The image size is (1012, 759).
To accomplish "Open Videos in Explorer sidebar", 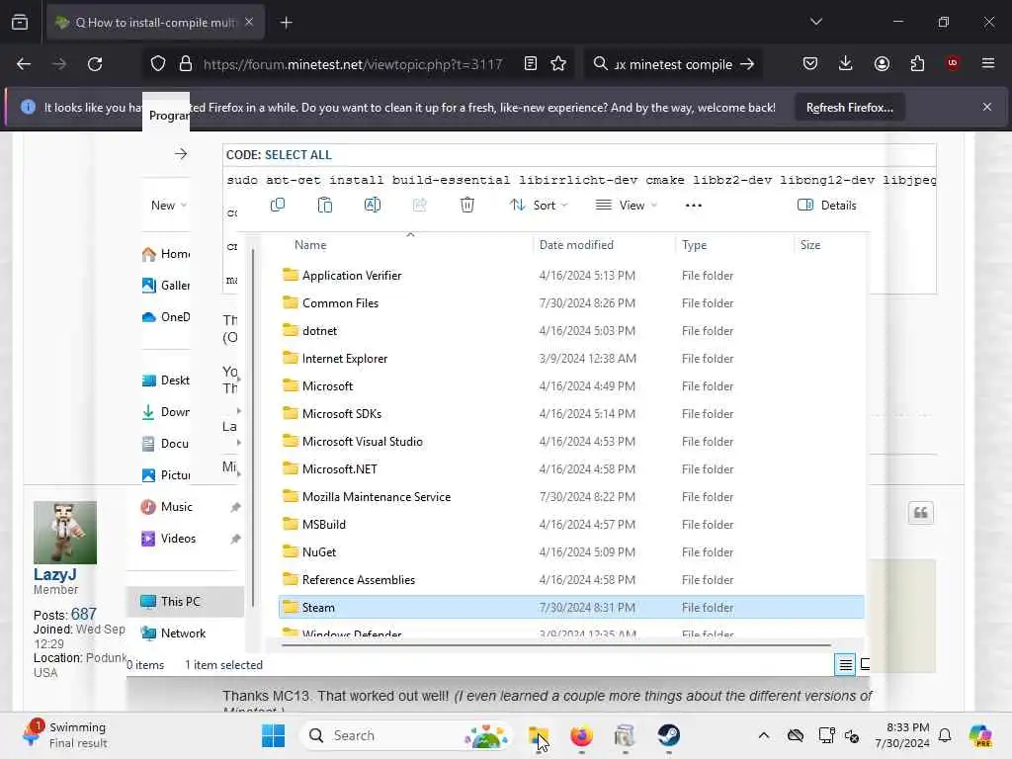I will 168,539.
